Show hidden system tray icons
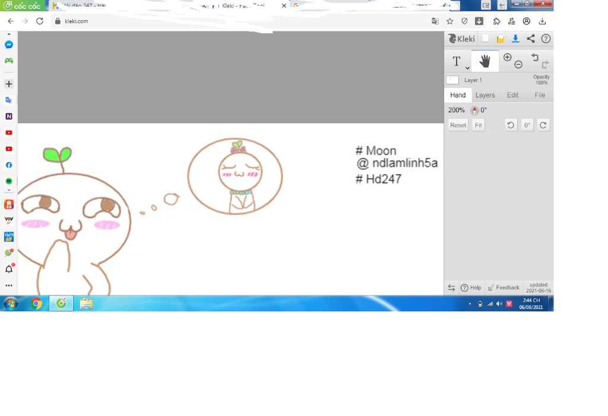608x416 pixels. [x=470, y=304]
